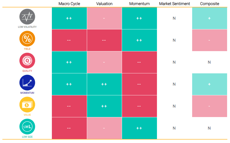Select Momentum row Market Sentiment N value
The height and width of the screenshot is (143, 230).
click(x=174, y=84)
